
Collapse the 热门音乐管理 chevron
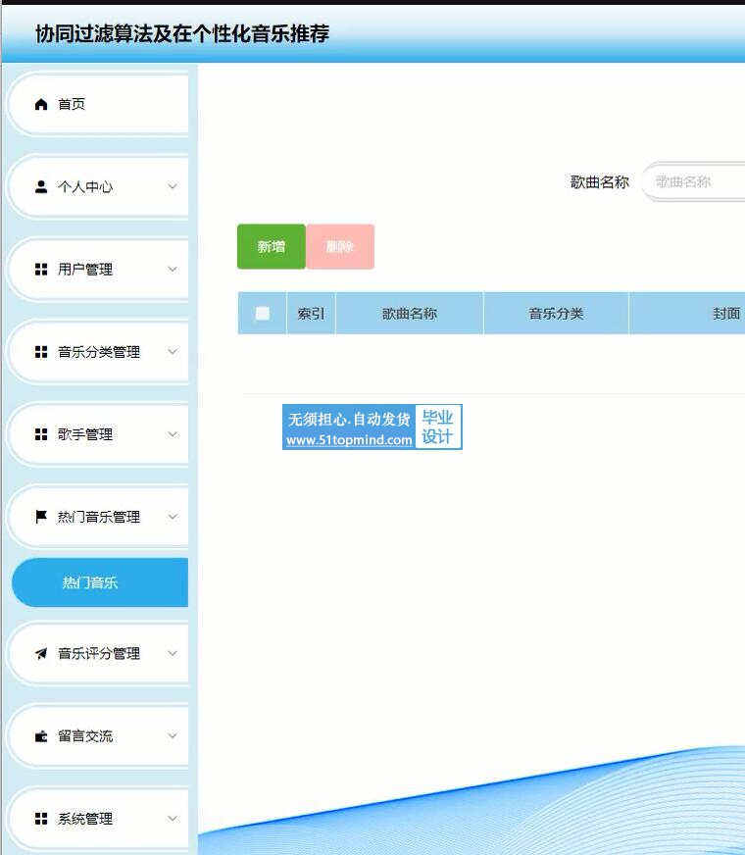(173, 517)
